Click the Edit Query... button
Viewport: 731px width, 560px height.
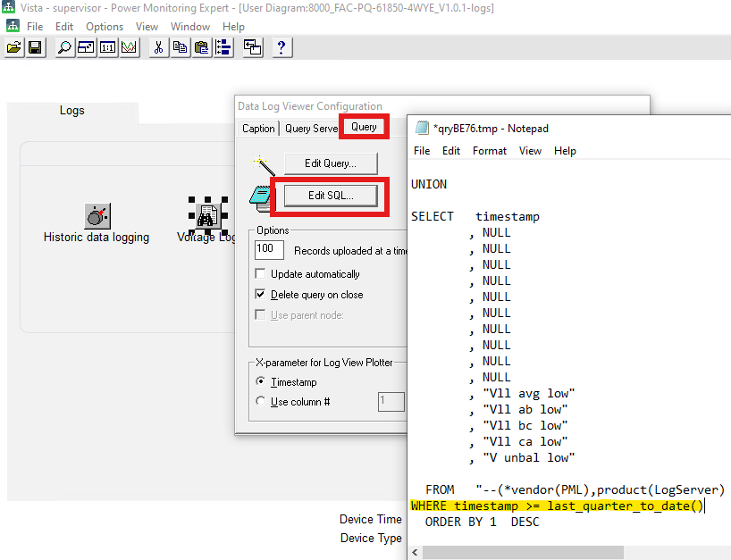[331, 163]
